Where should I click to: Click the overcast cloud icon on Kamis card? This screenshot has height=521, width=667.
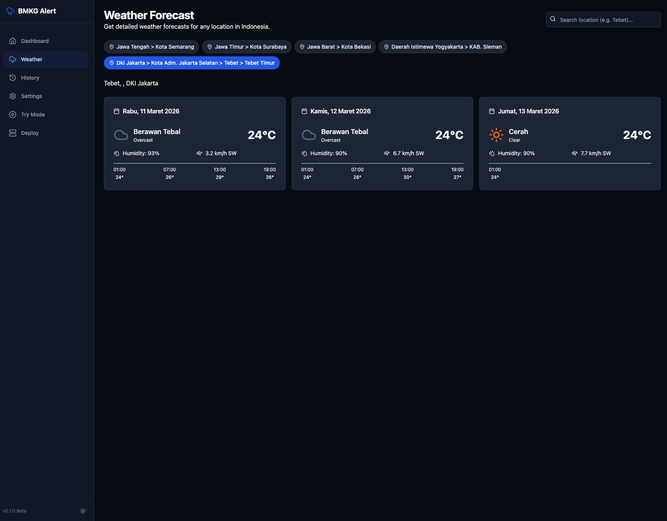309,135
